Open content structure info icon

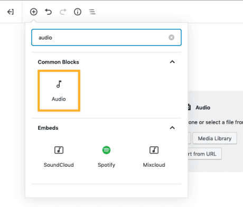pos(78,12)
